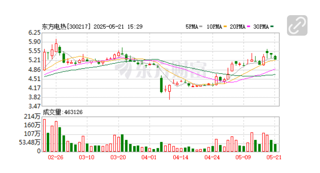Click the 02-26 date label
This screenshot has width=320, height=173.
point(56,157)
